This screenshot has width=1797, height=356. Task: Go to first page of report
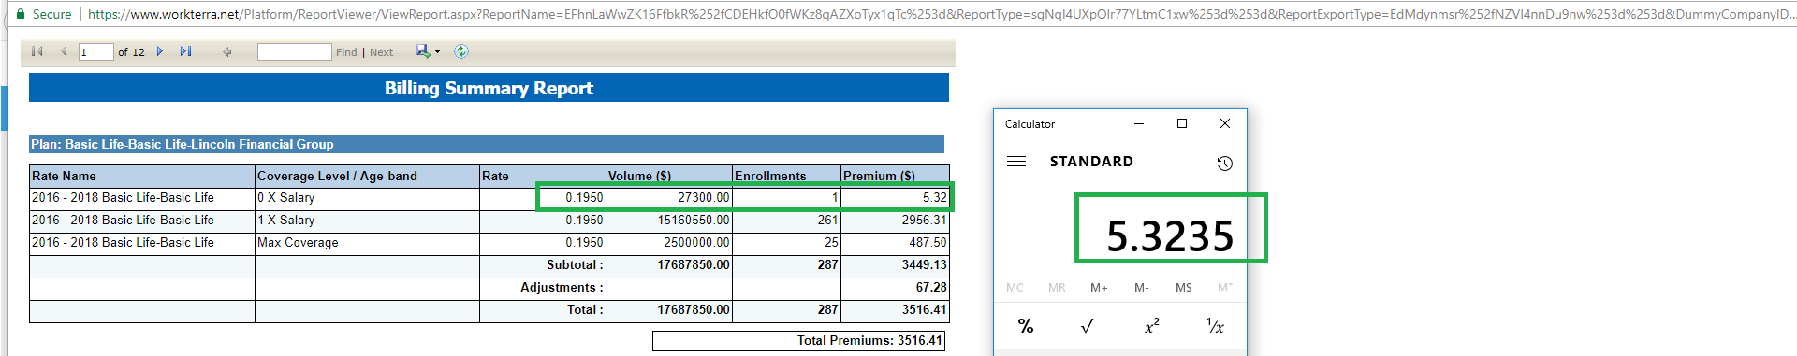pyautogui.click(x=37, y=51)
